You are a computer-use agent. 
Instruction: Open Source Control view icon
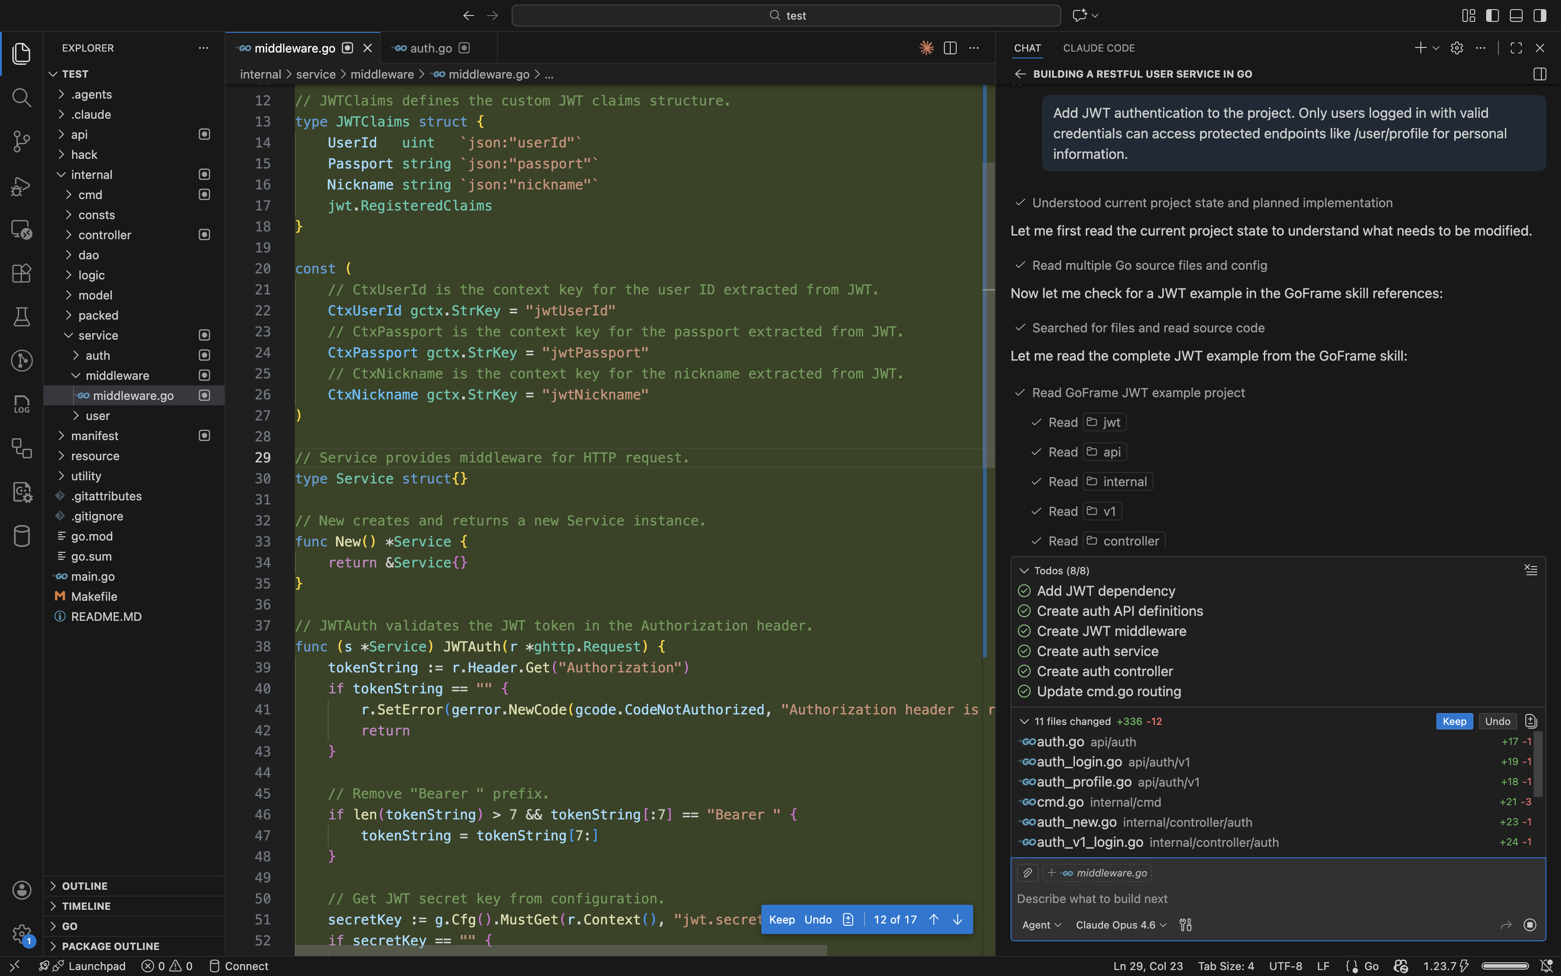(21, 142)
